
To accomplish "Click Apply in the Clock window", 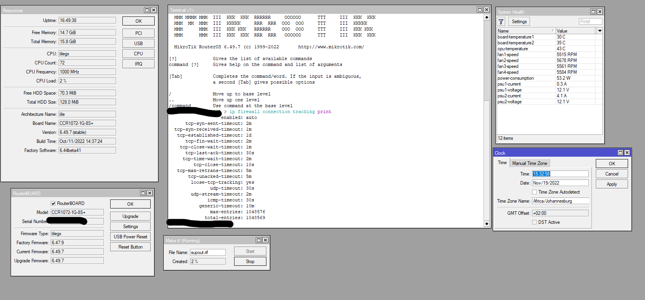I will (x=612, y=184).
